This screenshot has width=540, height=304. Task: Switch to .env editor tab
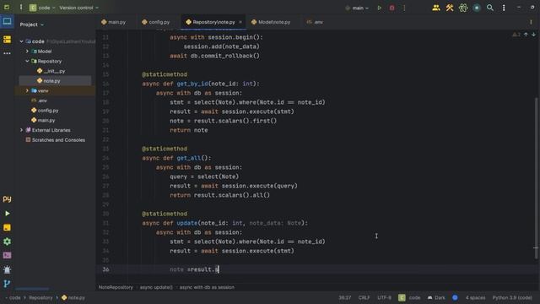tap(315, 22)
